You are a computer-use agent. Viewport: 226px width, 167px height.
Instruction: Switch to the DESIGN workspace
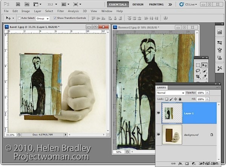coord(138,5)
